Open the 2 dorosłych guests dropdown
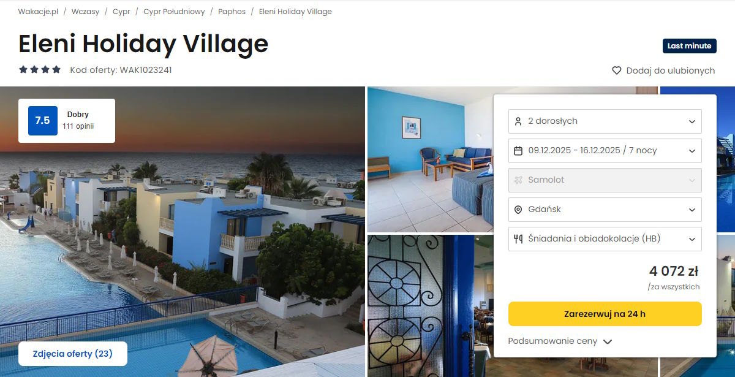 pyautogui.click(x=605, y=121)
